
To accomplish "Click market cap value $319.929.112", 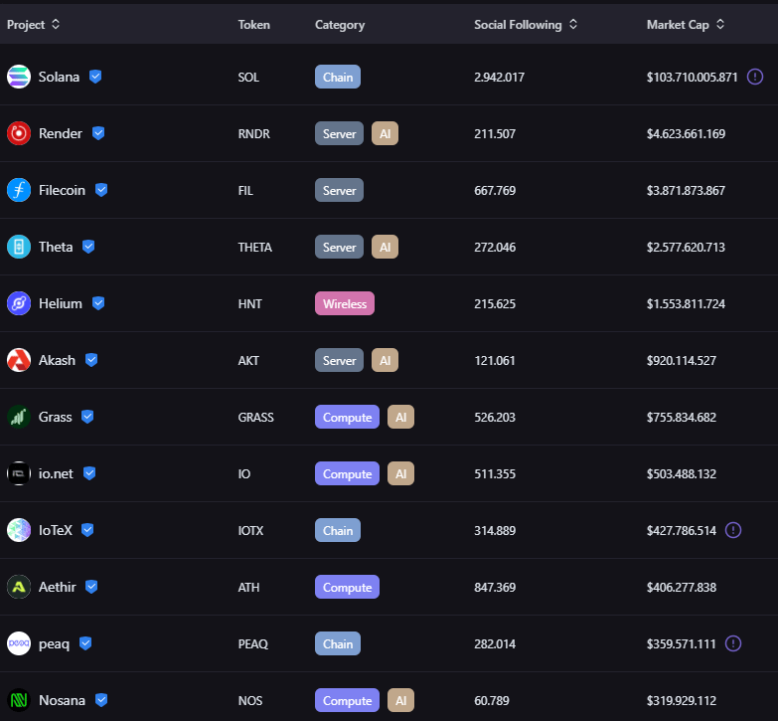I will point(682,700).
